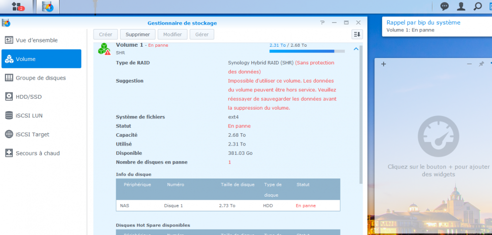Select Storage Manager taskbar icon
The image size is (492, 235).
[x=48, y=6]
